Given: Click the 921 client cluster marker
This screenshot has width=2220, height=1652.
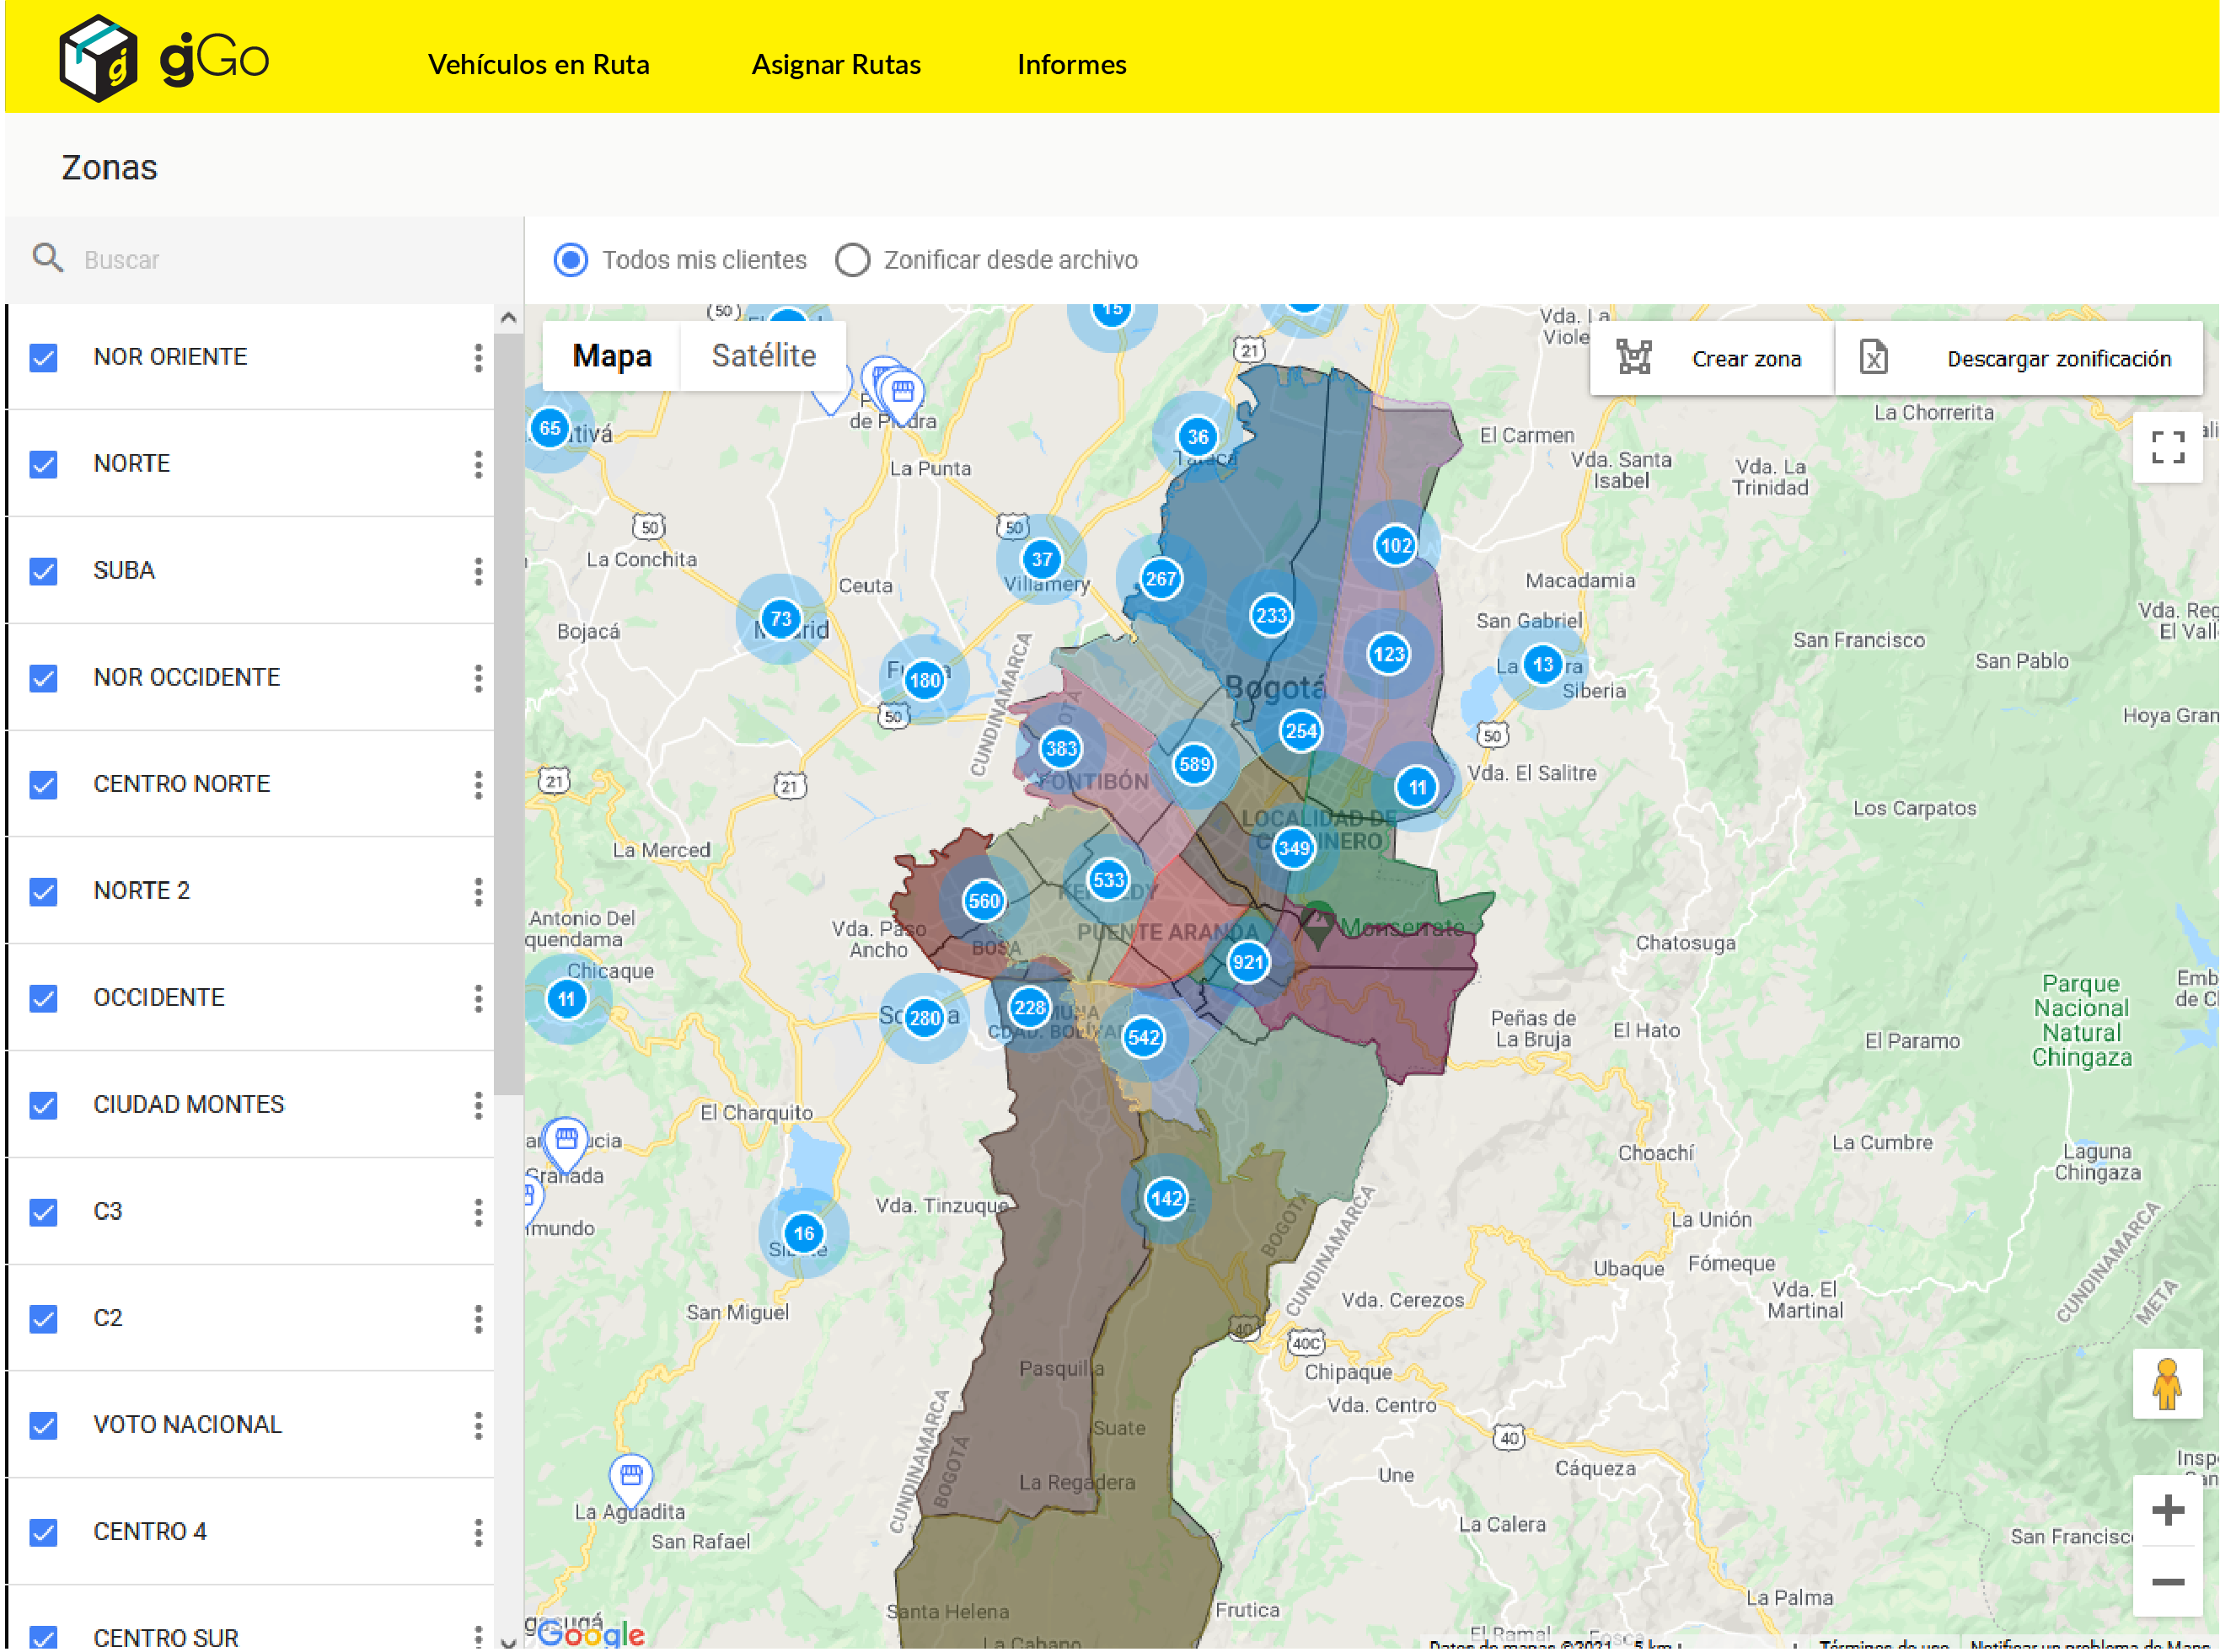Looking at the screenshot, I should click(x=1247, y=963).
